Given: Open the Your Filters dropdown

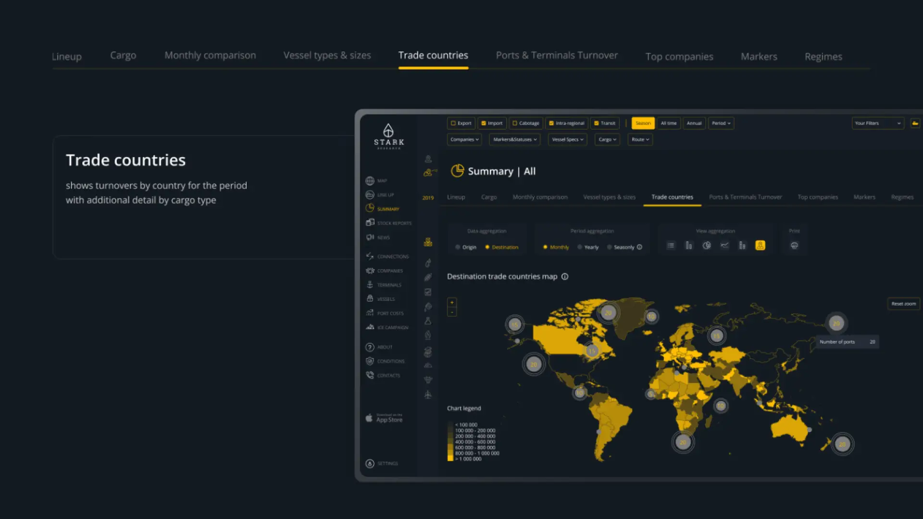Looking at the screenshot, I should coord(877,123).
